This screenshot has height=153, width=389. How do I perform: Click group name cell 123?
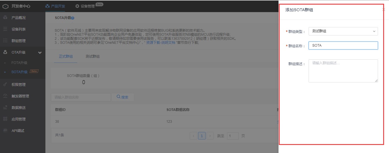coord(169,121)
